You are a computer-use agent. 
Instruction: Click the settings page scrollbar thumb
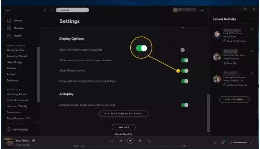click(209, 113)
